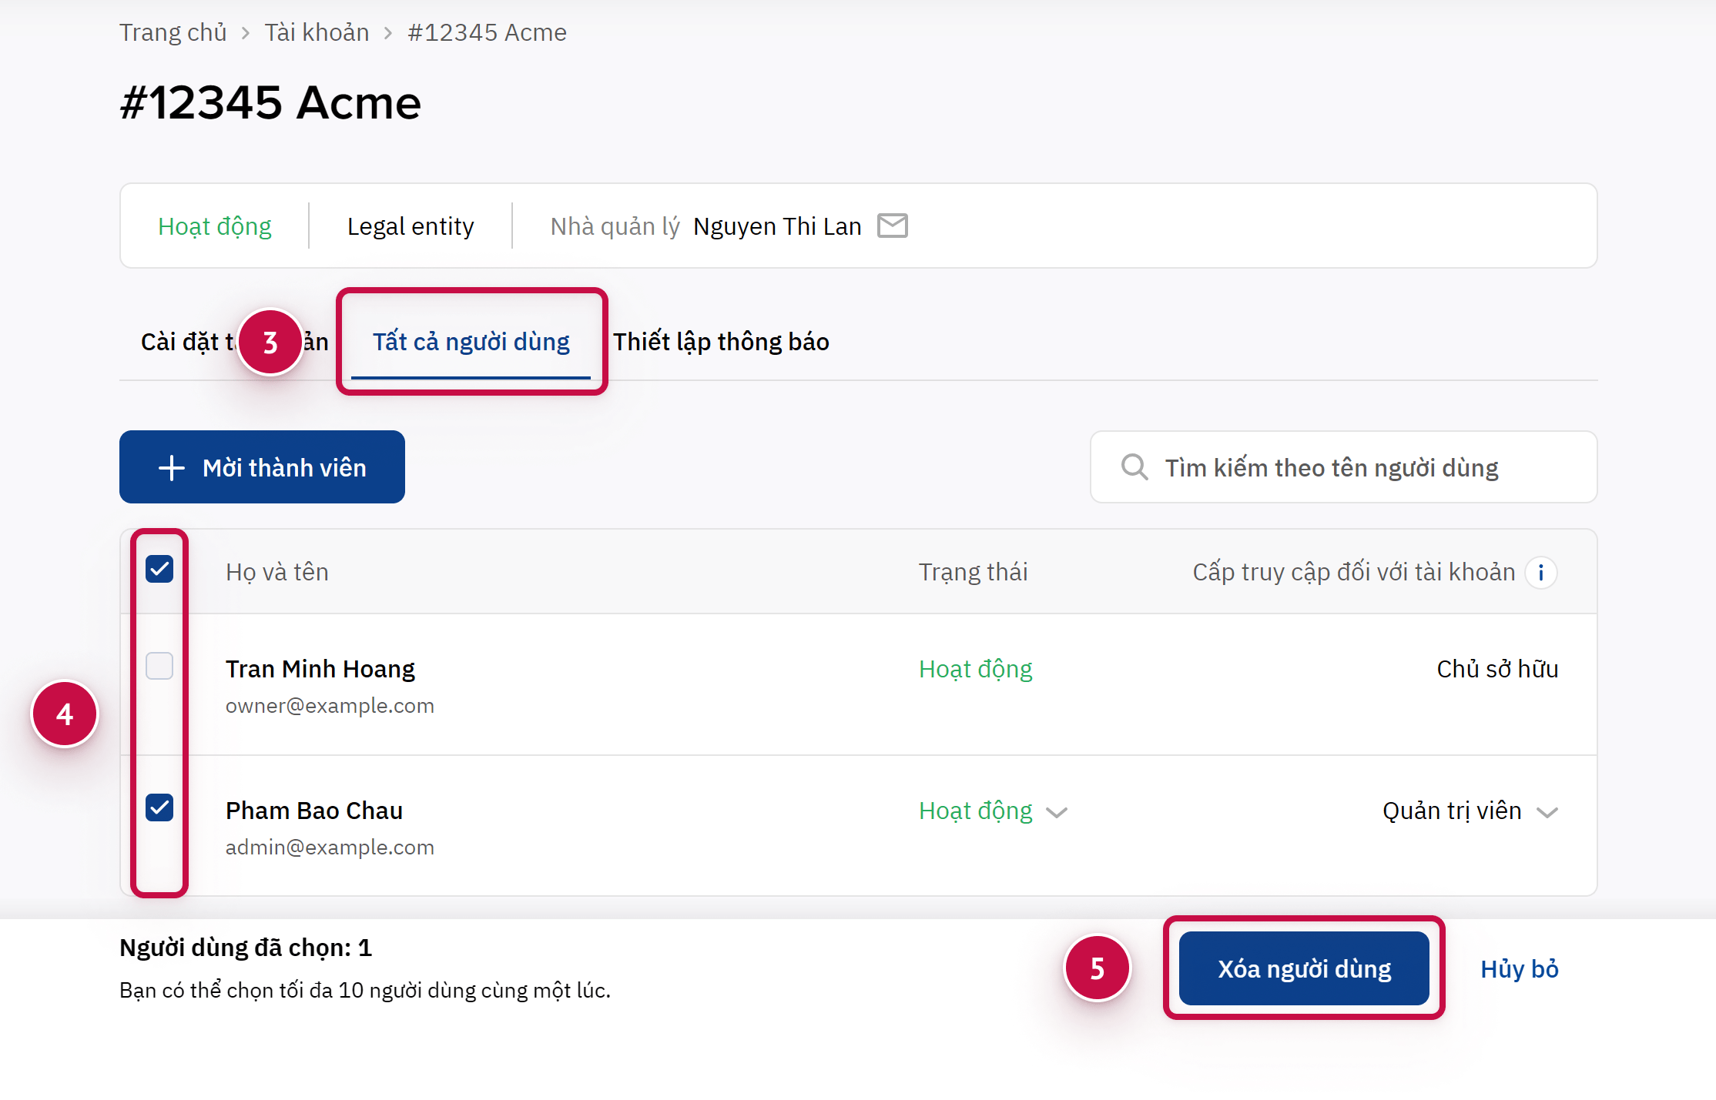1716x1100 pixels.
Task: Navigate to the Trang chủ breadcrumb link
Action: click(173, 33)
